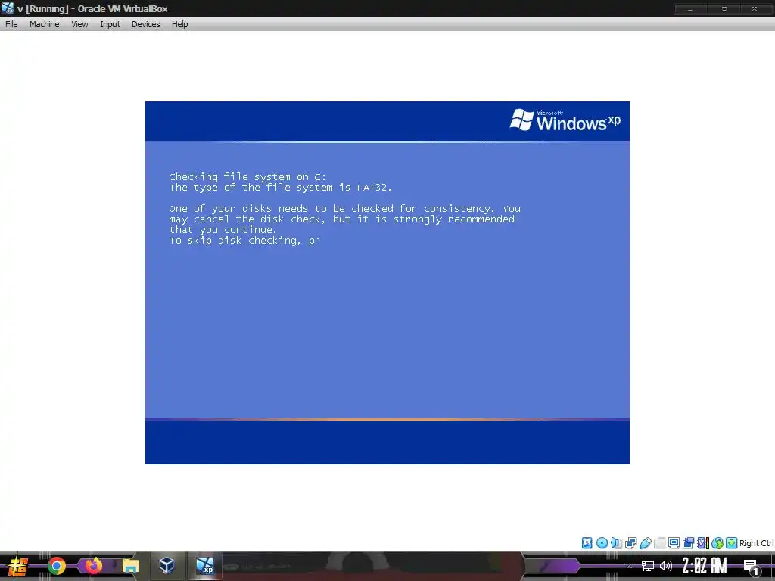This screenshot has width=775, height=581.
Task: Open File Explorer from taskbar
Action: [130, 566]
